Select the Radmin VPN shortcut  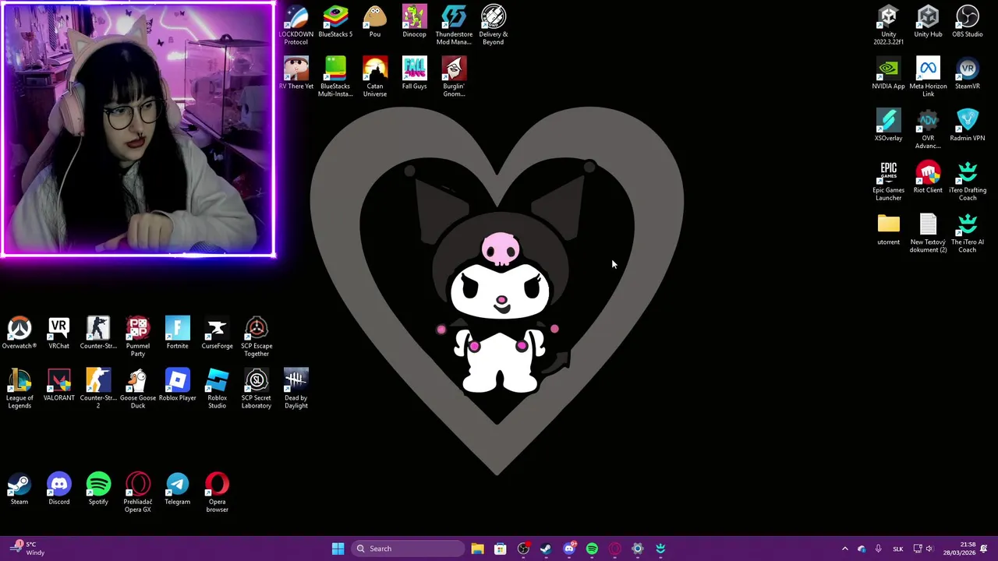968,126
